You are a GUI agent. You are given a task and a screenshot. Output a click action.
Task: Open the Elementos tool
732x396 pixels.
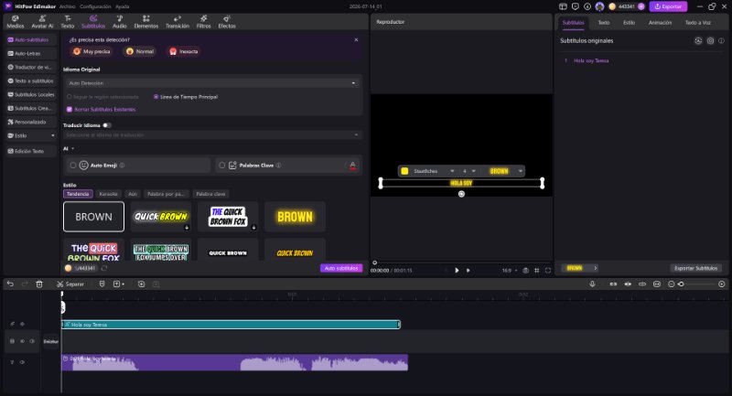click(x=146, y=21)
